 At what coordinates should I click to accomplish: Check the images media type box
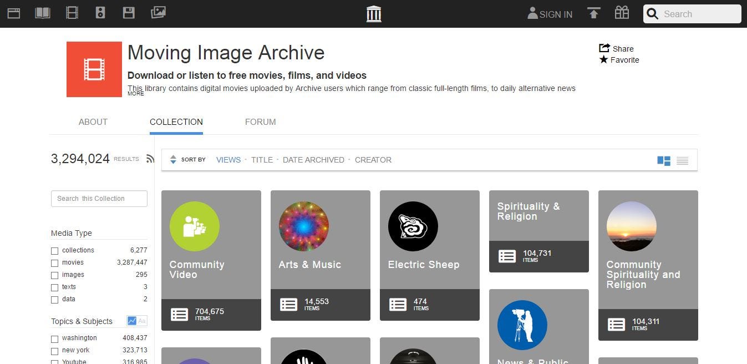click(54, 275)
